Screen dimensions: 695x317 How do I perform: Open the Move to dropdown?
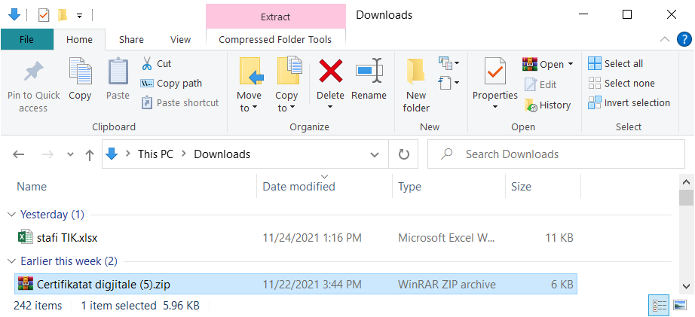(249, 84)
